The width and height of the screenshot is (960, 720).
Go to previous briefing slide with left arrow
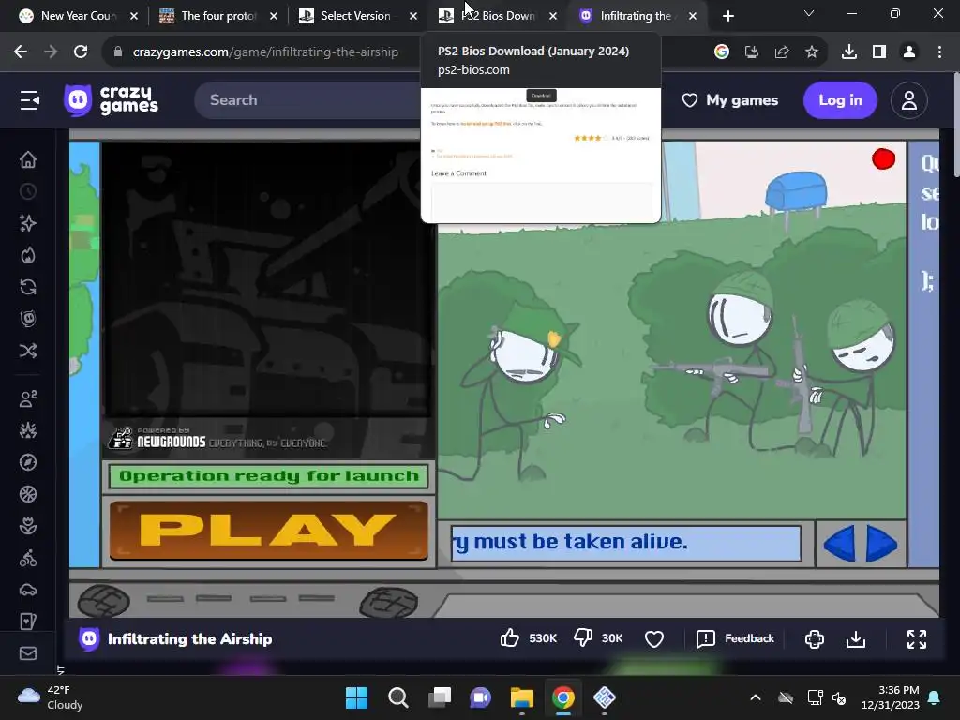(839, 543)
